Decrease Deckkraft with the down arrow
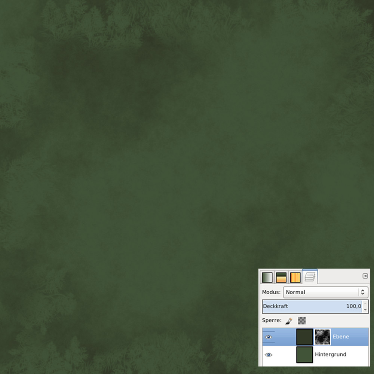Viewport: 374px width, 374px height. pos(365,310)
